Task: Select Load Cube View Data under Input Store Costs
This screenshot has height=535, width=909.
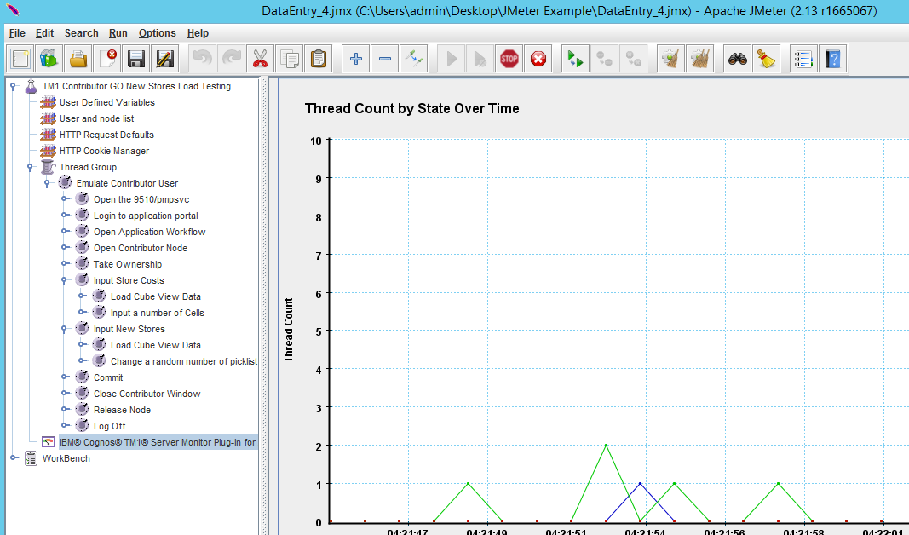Action: [156, 296]
